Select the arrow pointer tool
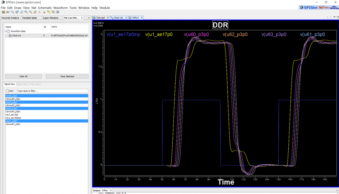This screenshot has width=339, height=194. [x=40, y=12]
